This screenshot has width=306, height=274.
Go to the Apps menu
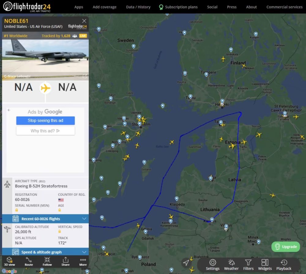(79, 7)
